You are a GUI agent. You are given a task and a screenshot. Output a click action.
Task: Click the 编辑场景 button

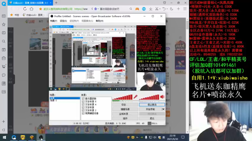(x=125, y=109)
